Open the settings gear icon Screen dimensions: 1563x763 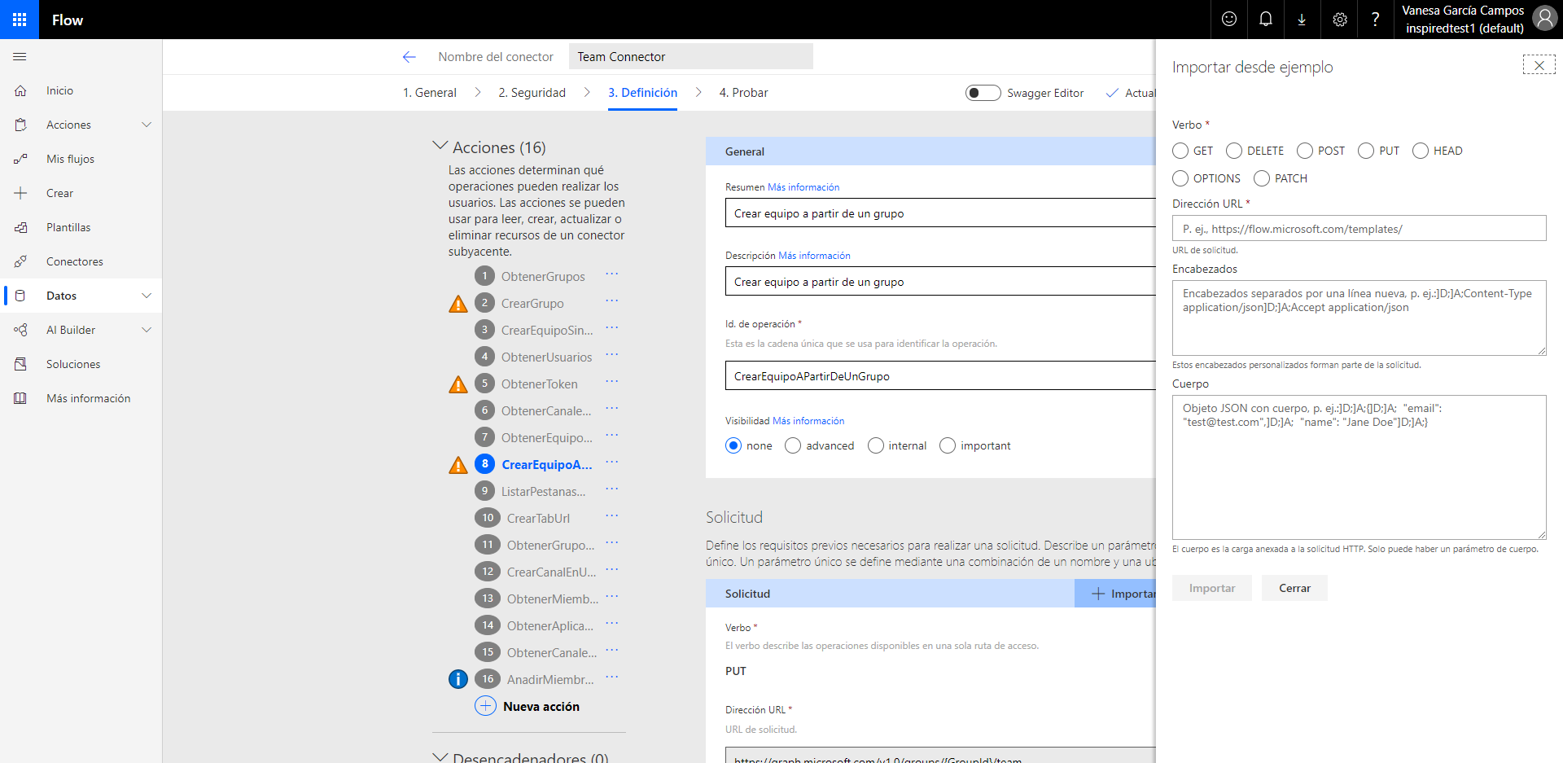click(1339, 20)
